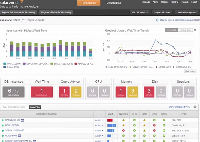Click Memory 3 warning tile
The height and width of the screenshot is (142, 200).
pos(133,92)
